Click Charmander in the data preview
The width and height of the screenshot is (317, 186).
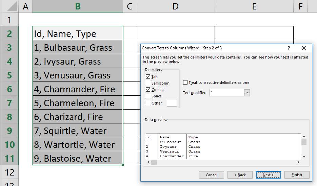pyautogui.click(x=172, y=156)
